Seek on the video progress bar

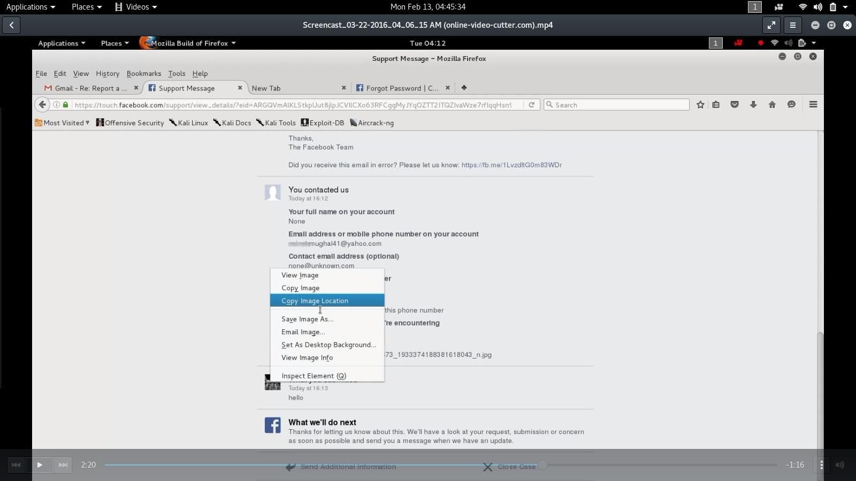[x=441, y=465]
